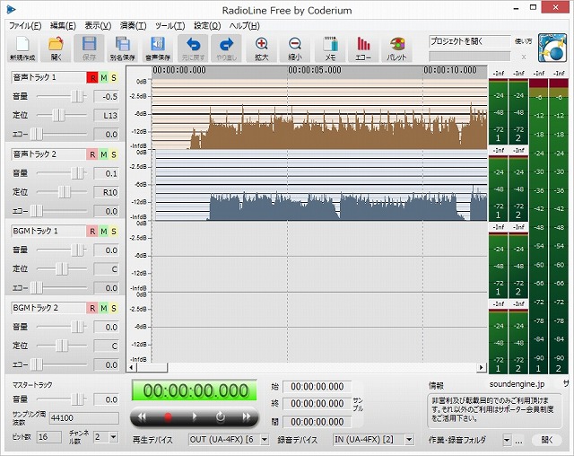Click the horizontal timeline scrollbar thumb
Viewport: 574px width, 456px height.
tap(152, 367)
